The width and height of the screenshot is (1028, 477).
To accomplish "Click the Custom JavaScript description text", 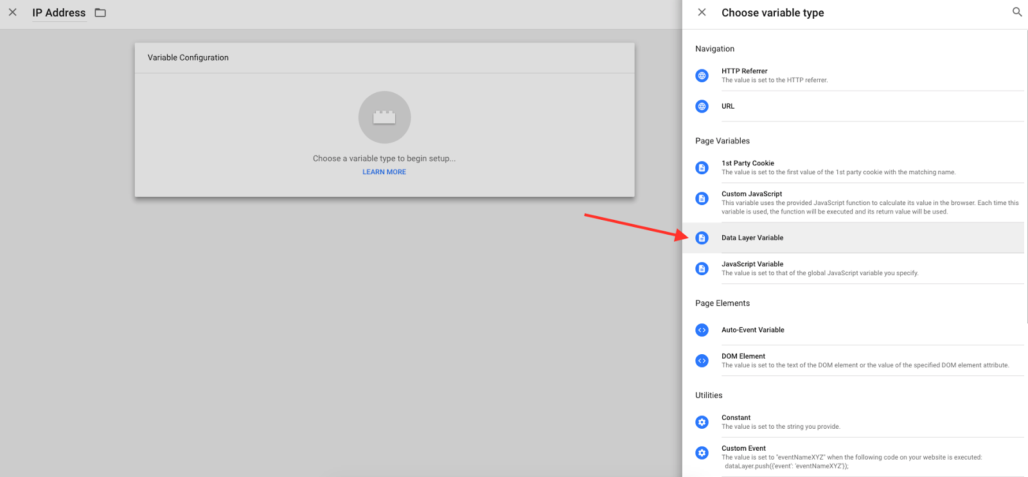I will (x=870, y=208).
